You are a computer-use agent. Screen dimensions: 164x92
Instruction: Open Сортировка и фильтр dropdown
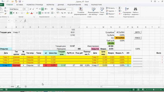tap(127, 11)
